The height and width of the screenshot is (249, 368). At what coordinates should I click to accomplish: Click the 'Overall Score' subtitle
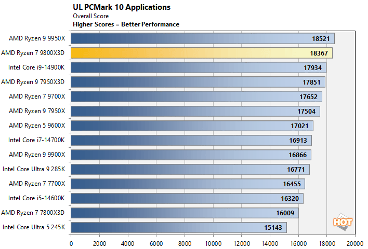tap(91, 16)
